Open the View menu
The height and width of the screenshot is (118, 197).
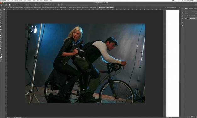(41, 1)
